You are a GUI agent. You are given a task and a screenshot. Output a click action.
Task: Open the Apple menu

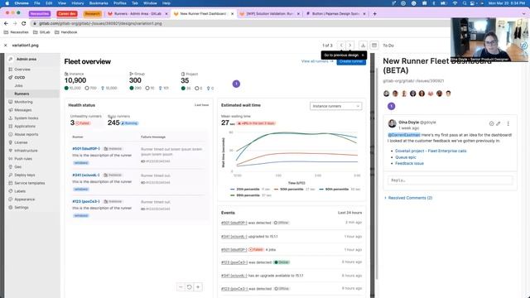pos(7,3)
